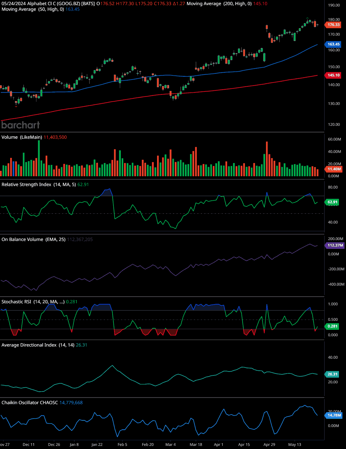Click the Apr 1 date on time axis
346x449 pixels.
[219, 444]
